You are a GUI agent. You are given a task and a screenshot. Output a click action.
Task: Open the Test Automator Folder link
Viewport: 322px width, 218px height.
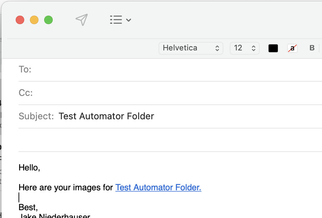click(x=158, y=187)
